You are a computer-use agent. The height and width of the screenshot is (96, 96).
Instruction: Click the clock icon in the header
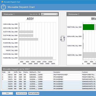coord(3,7)
